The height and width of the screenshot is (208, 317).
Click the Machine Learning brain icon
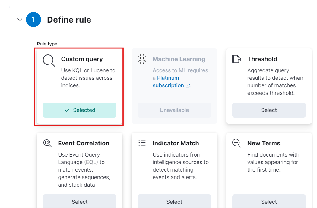(x=142, y=59)
